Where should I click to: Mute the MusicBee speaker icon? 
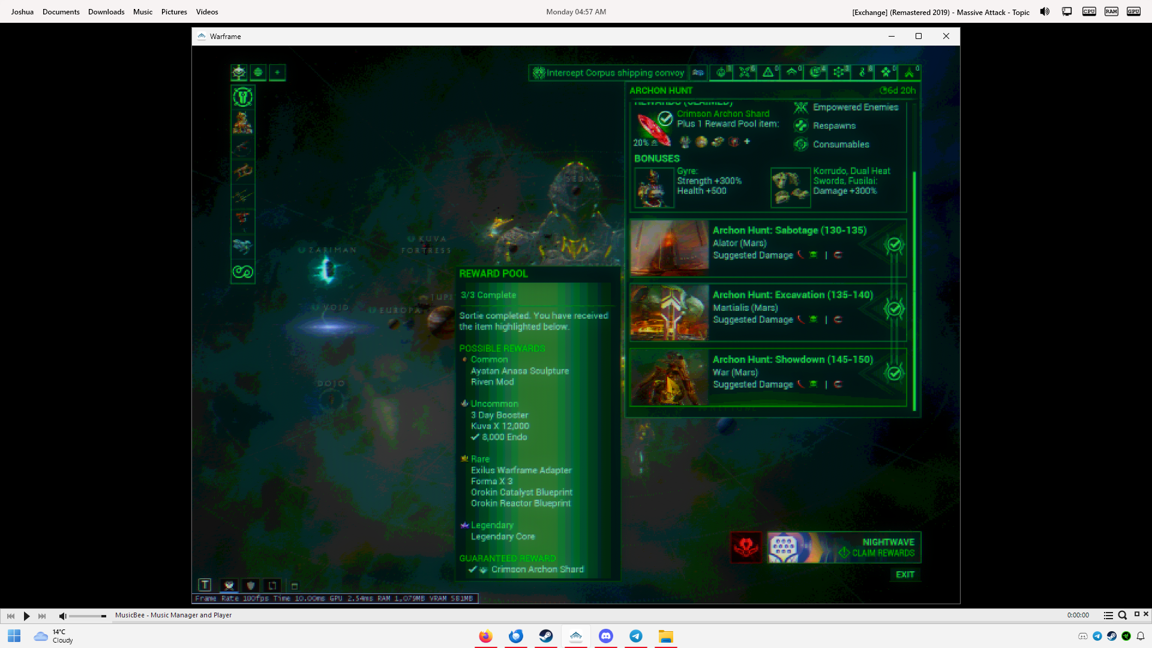pyautogui.click(x=62, y=616)
